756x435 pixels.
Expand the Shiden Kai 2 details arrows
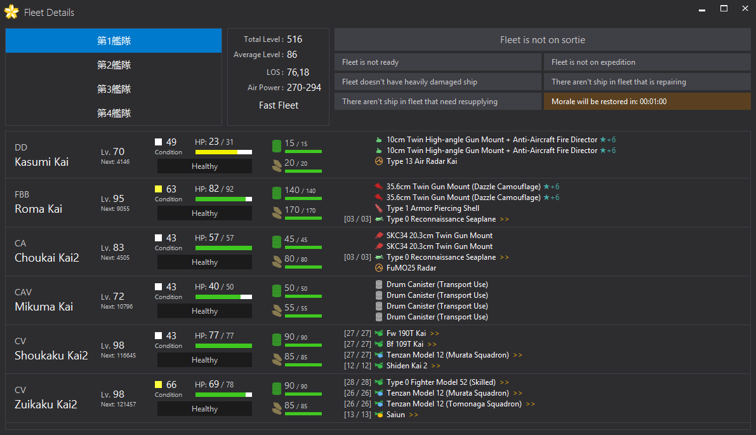pyautogui.click(x=435, y=366)
